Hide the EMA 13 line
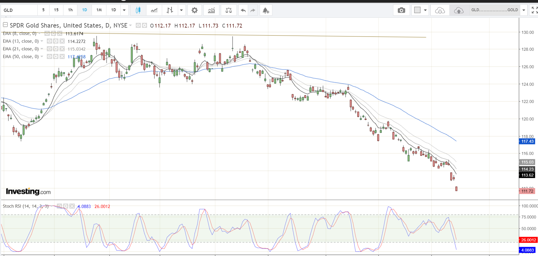538x256 pixels. (x=50, y=41)
